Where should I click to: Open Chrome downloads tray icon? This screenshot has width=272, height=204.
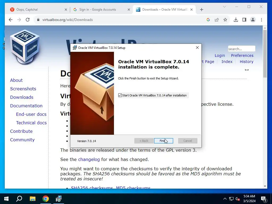236,20
